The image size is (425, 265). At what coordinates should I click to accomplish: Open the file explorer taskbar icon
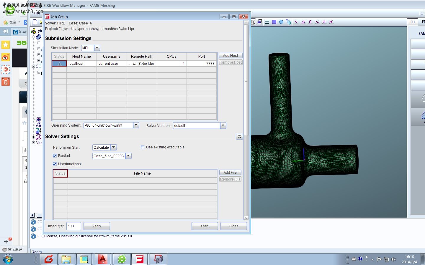pos(66,259)
